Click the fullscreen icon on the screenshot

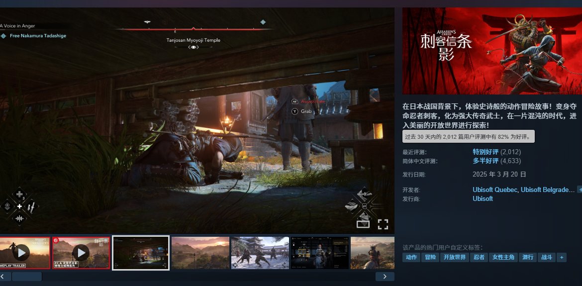tap(383, 224)
